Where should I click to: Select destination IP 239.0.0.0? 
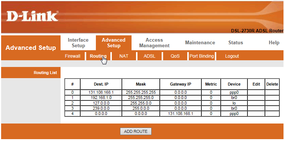coord(101,109)
